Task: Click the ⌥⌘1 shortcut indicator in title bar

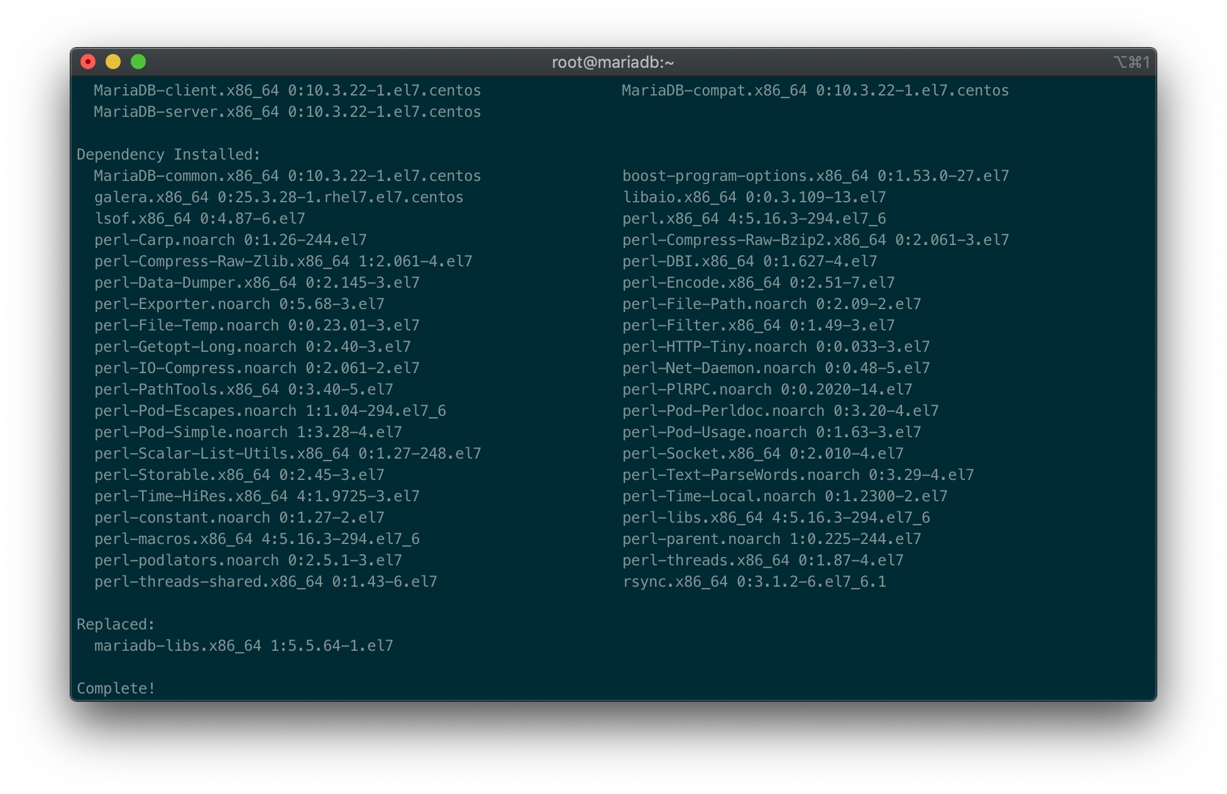Action: pos(1131,62)
